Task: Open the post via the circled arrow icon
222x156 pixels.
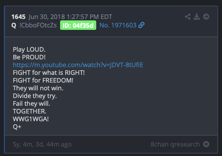Action: (x=206, y=17)
